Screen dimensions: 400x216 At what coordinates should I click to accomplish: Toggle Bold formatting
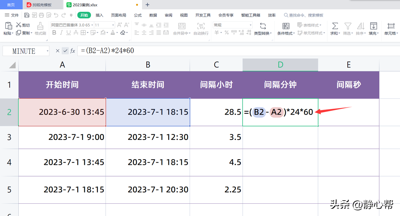53,33
